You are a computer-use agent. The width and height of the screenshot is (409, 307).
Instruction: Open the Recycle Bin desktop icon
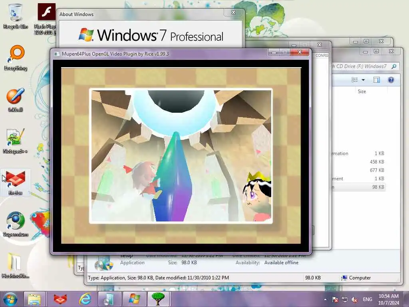(x=16, y=16)
